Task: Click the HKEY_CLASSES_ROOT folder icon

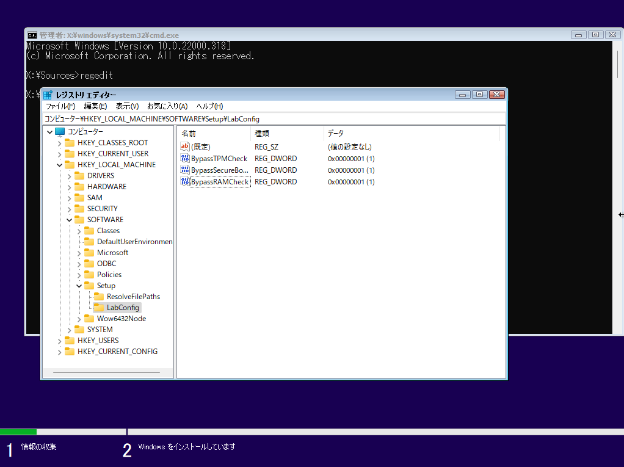Action: tap(70, 142)
